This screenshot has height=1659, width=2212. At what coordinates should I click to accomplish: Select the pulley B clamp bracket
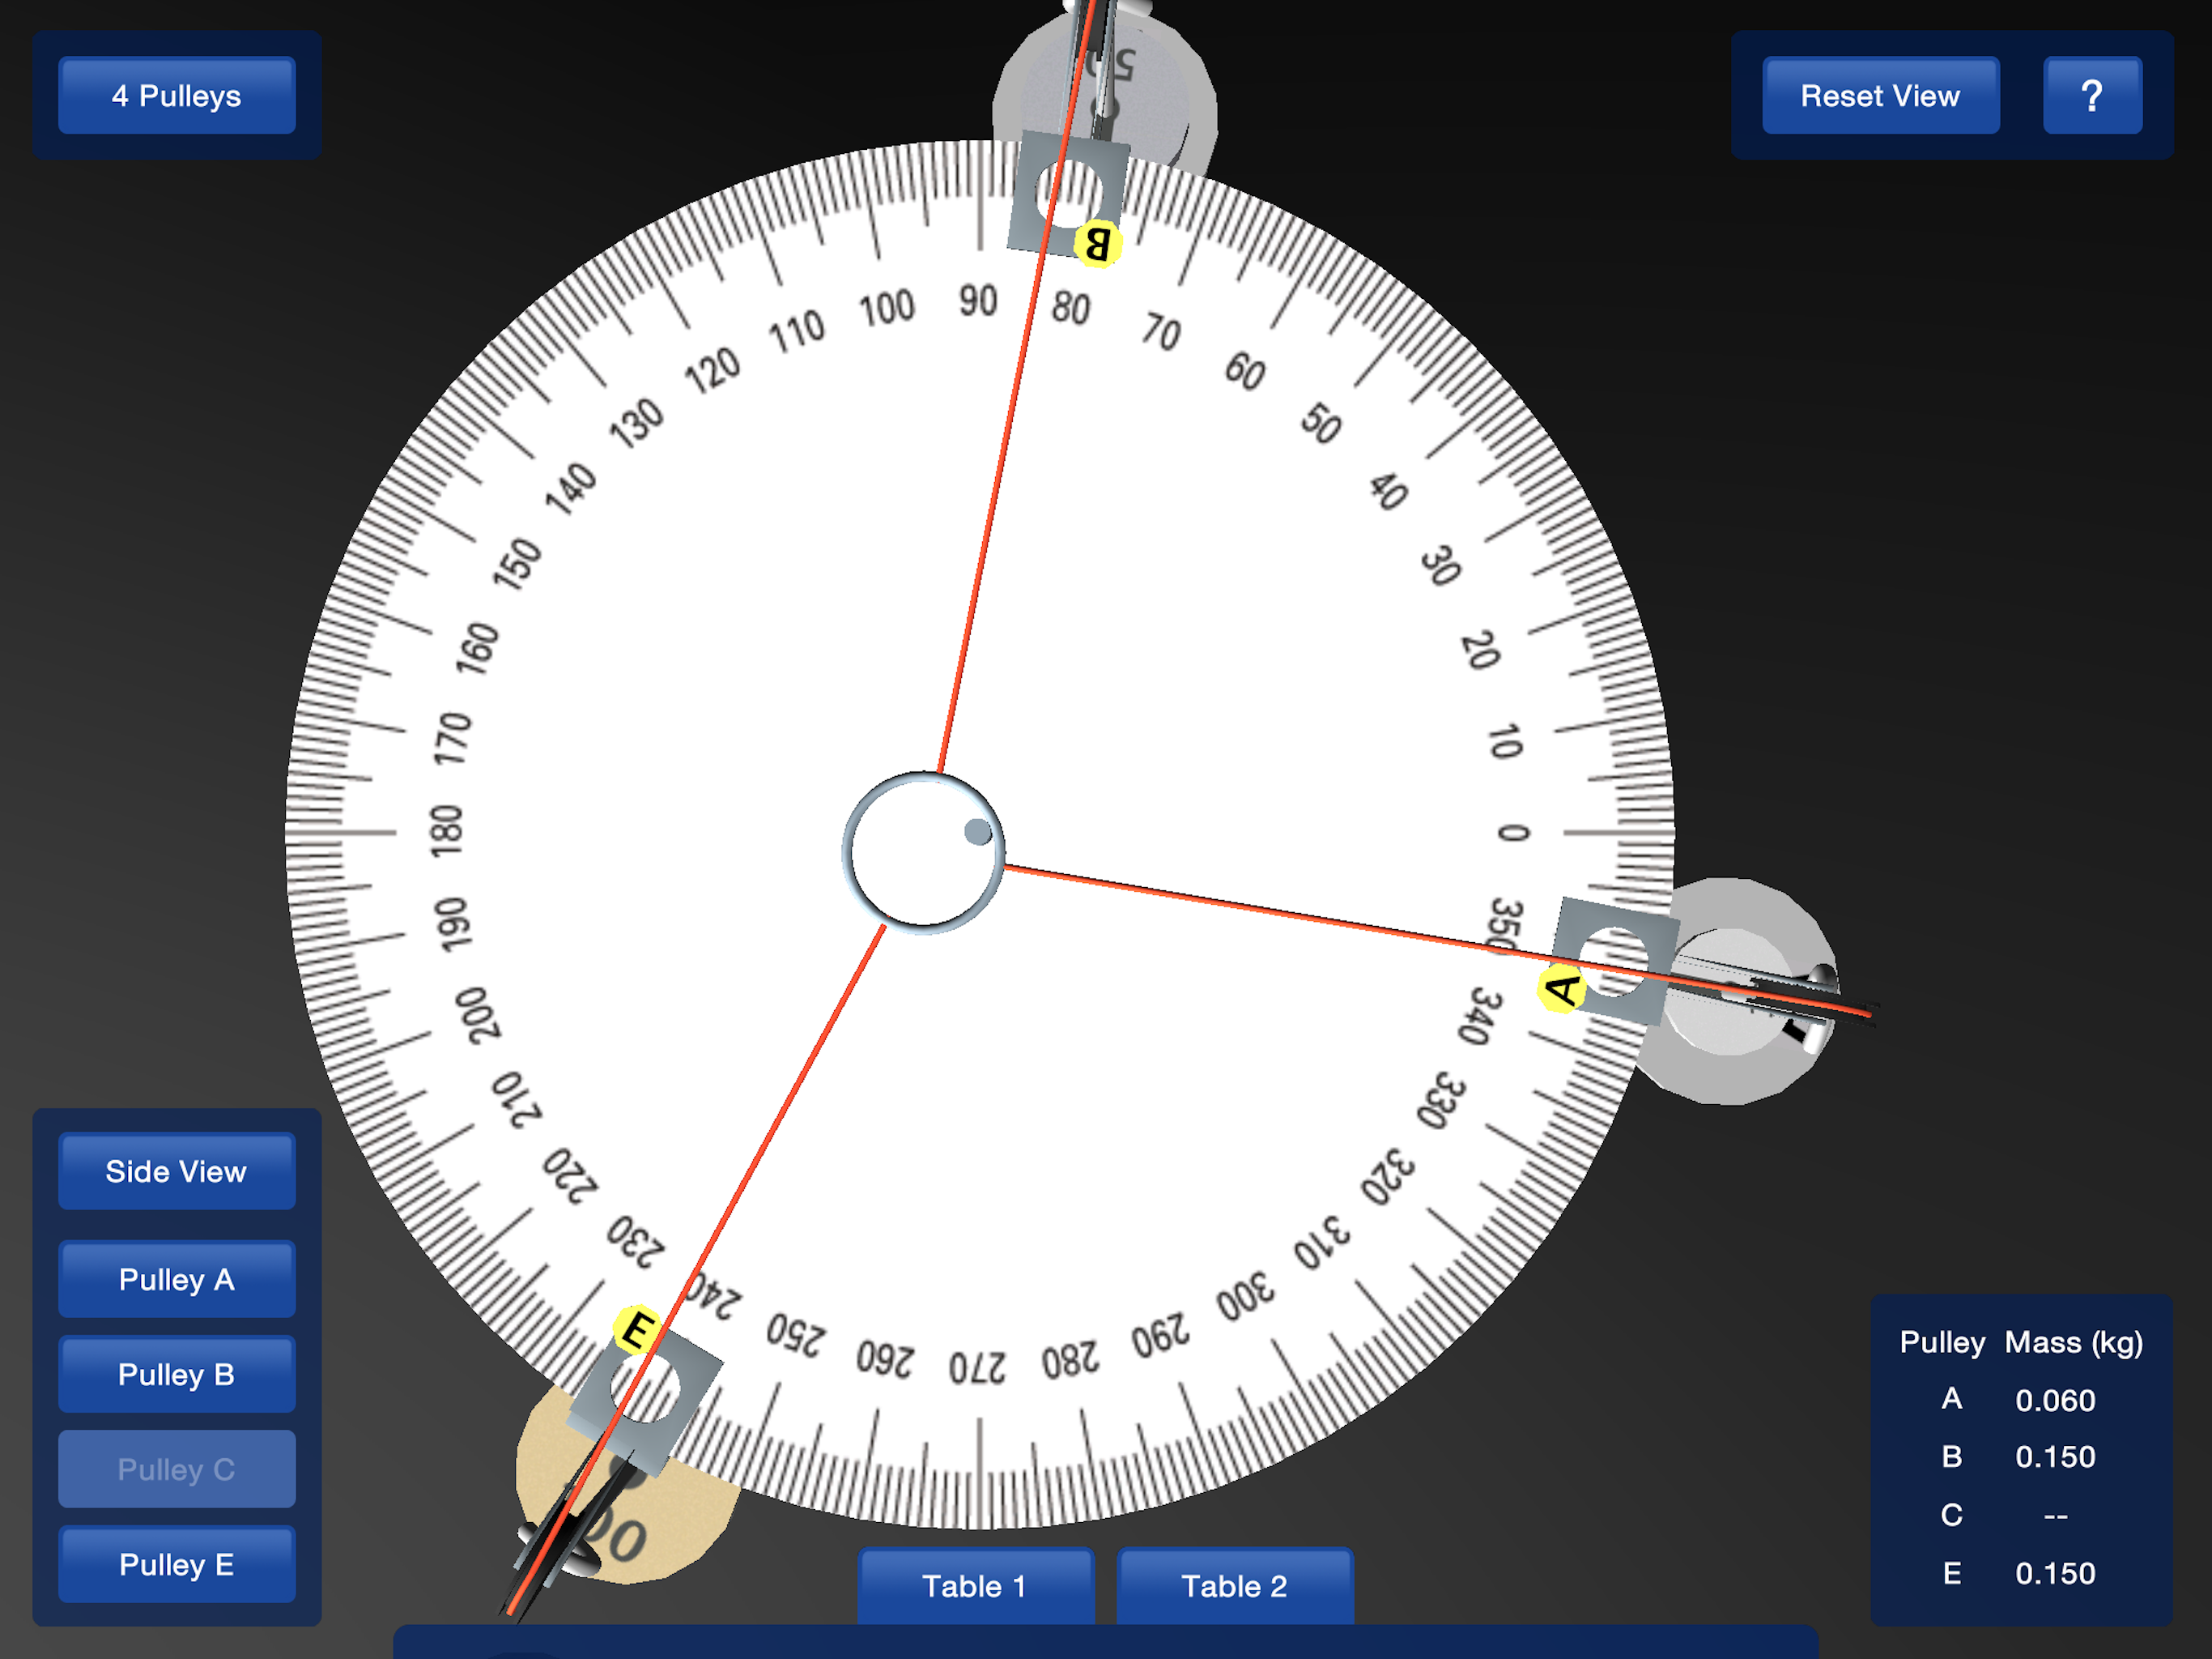tap(1068, 192)
